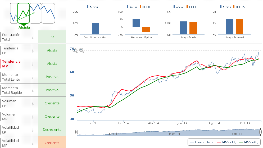Click left handle of the date range slider
The width and height of the screenshot is (263, 148).
click(x=77, y=132)
